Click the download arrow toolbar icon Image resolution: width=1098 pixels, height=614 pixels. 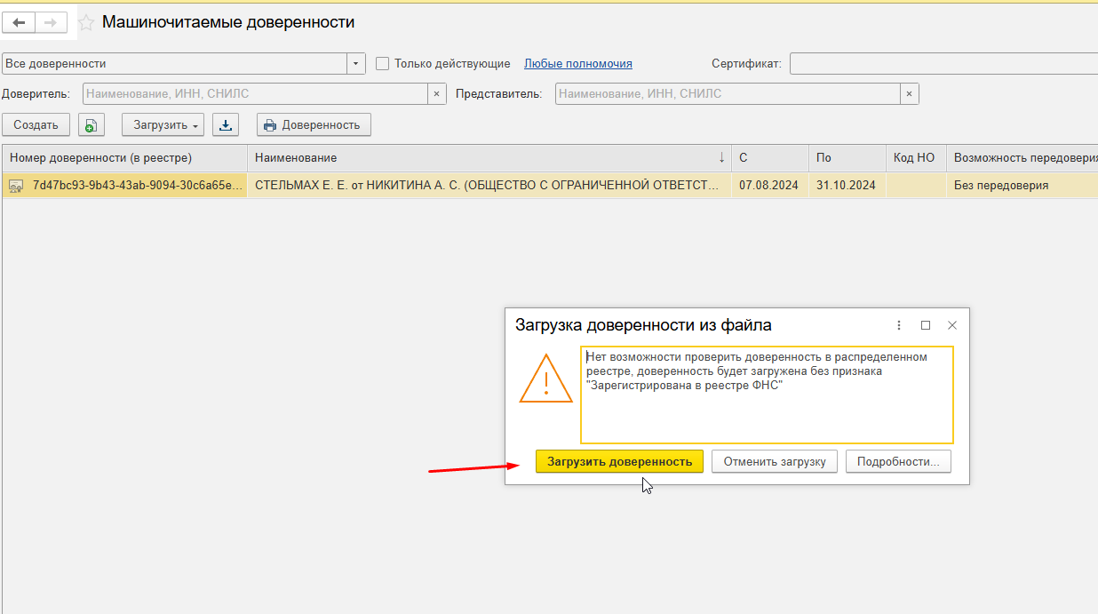tap(226, 125)
